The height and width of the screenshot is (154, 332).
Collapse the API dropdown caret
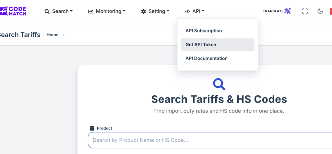click(203, 11)
